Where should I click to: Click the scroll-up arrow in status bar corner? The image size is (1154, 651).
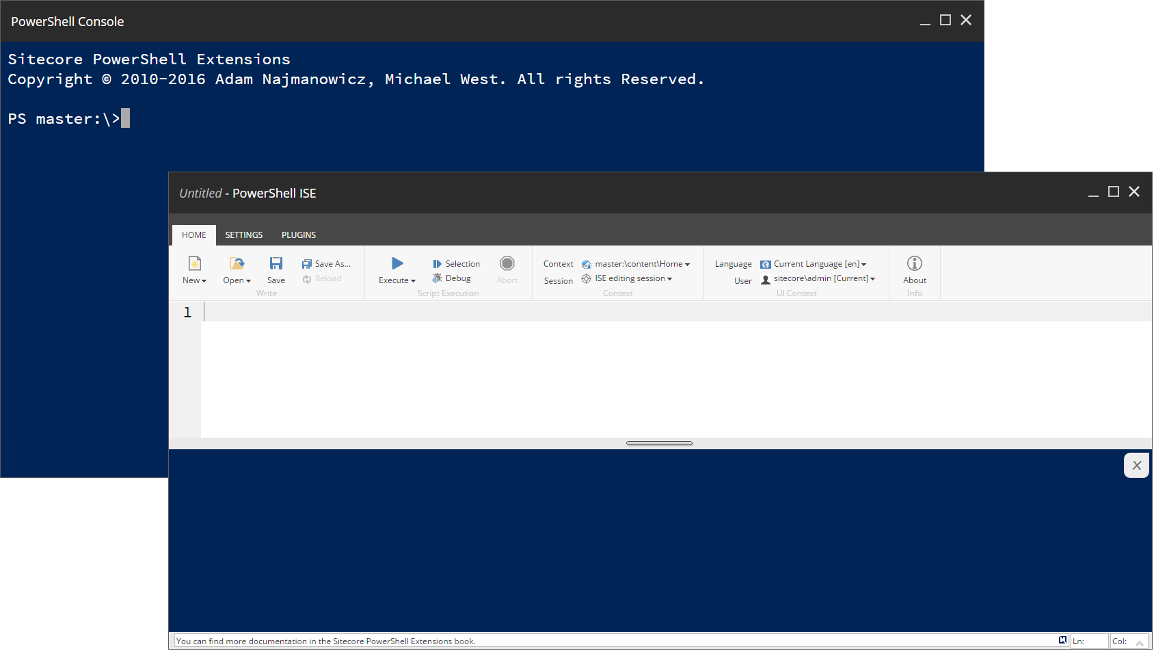pyautogui.click(x=1140, y=643)
